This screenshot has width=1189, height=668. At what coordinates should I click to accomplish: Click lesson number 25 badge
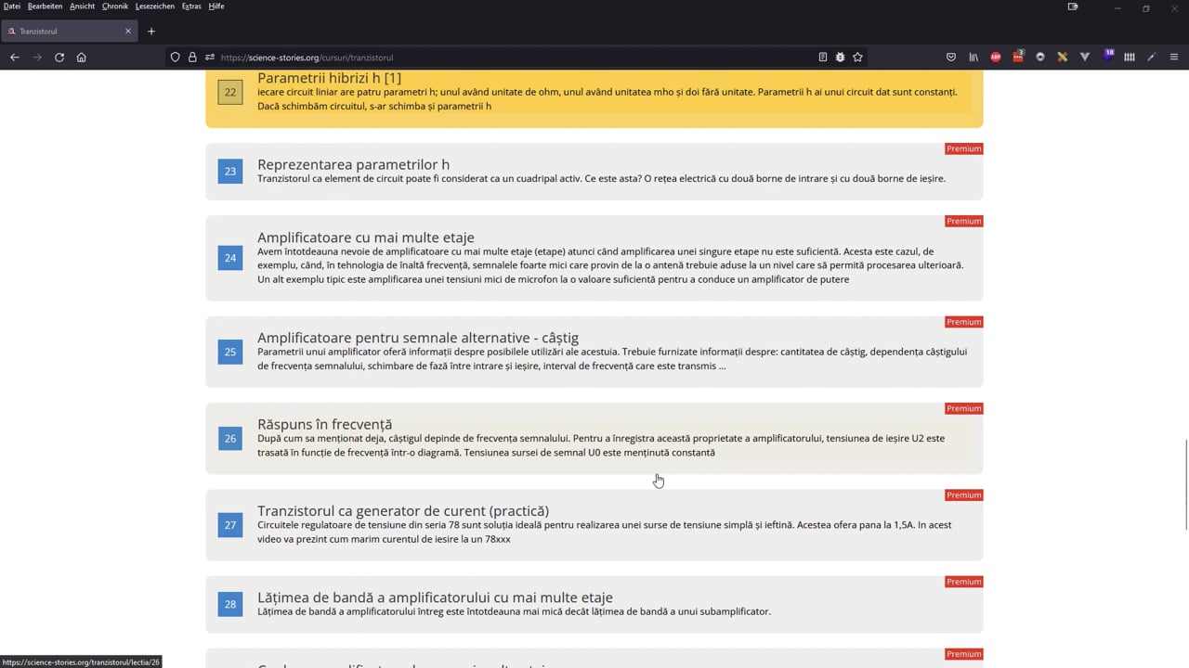(x=230, y=352)
